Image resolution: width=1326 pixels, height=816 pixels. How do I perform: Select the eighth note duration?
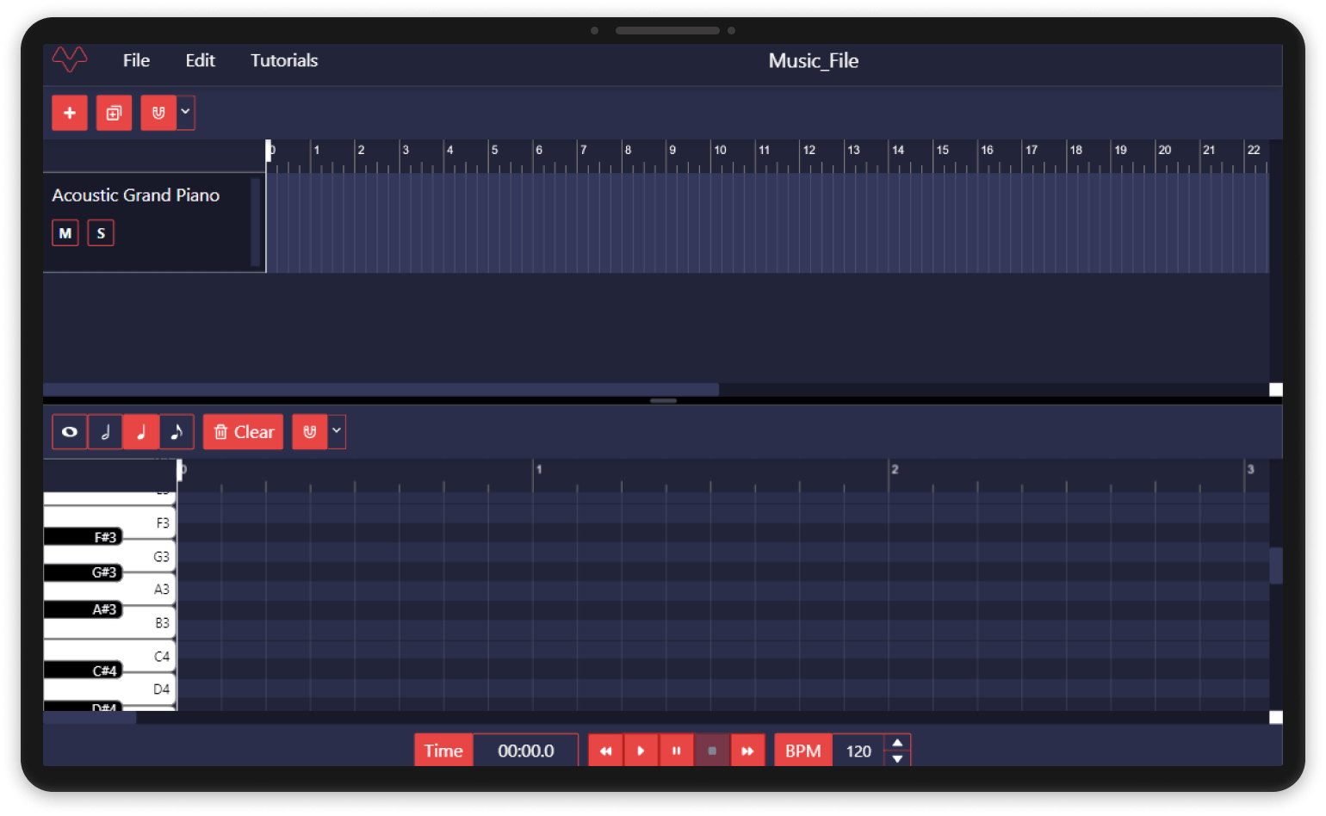pos(177,432)
